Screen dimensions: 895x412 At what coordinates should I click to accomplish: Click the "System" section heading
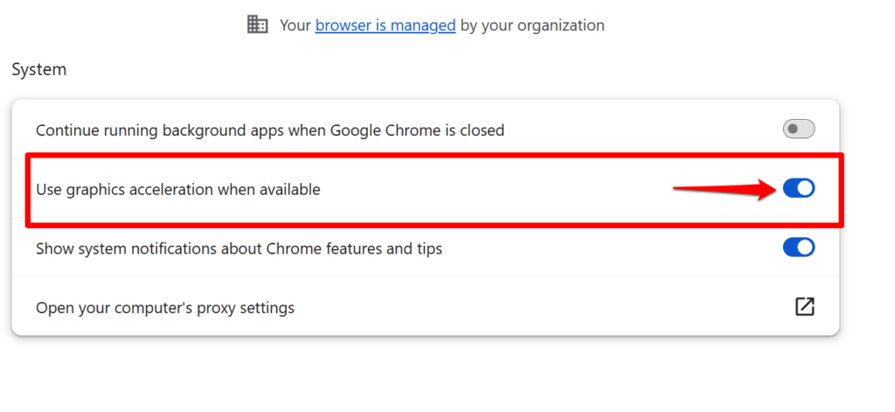[x=39, y=70]
